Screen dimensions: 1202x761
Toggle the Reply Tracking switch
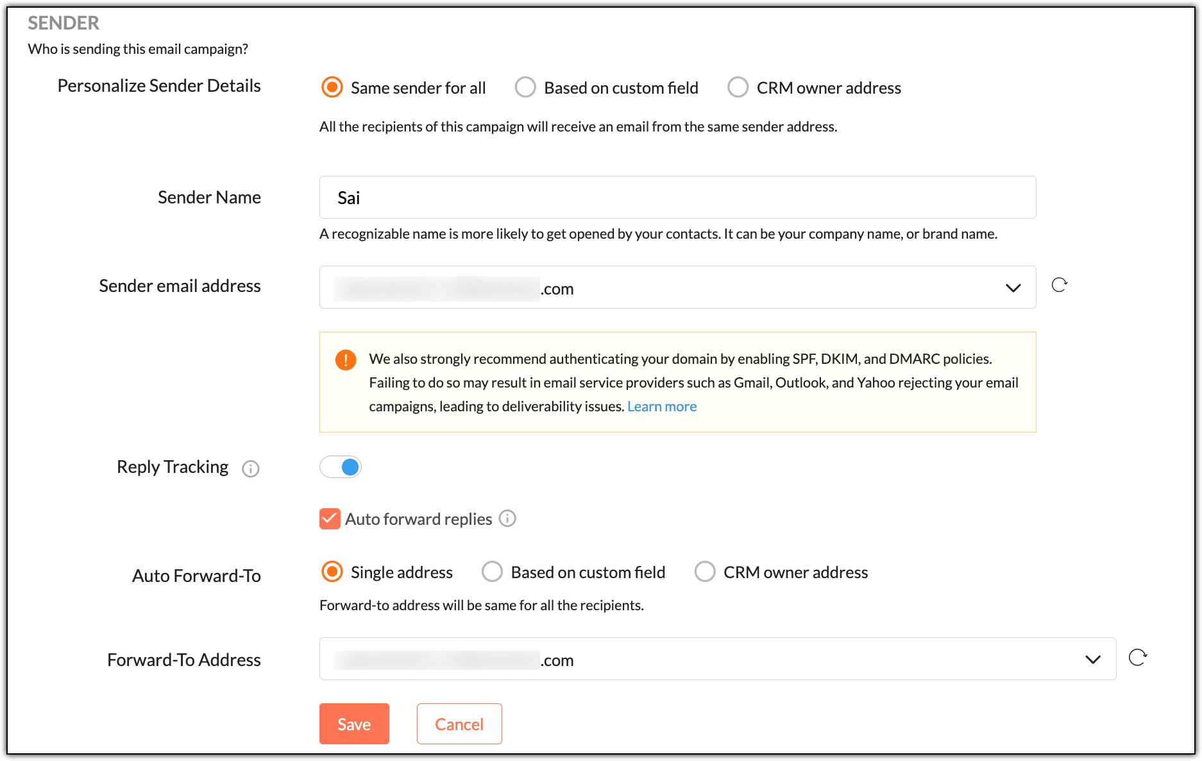tap(341, 467)
